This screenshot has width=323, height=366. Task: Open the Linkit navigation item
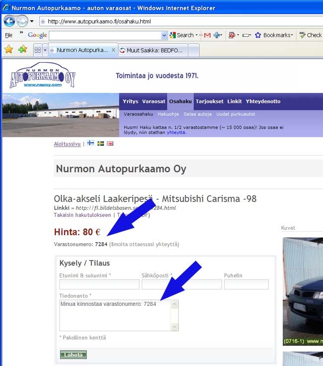pyautogui.click(x=235, y=101)
